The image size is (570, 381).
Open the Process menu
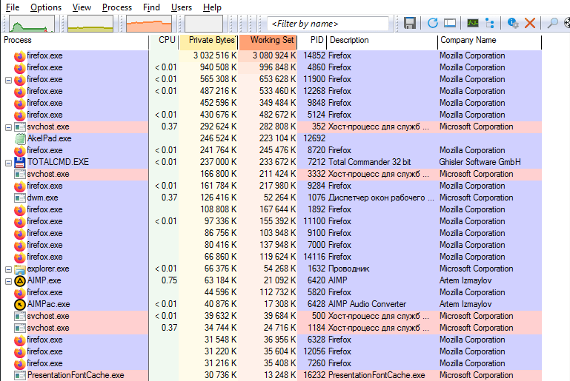[116, 7]
